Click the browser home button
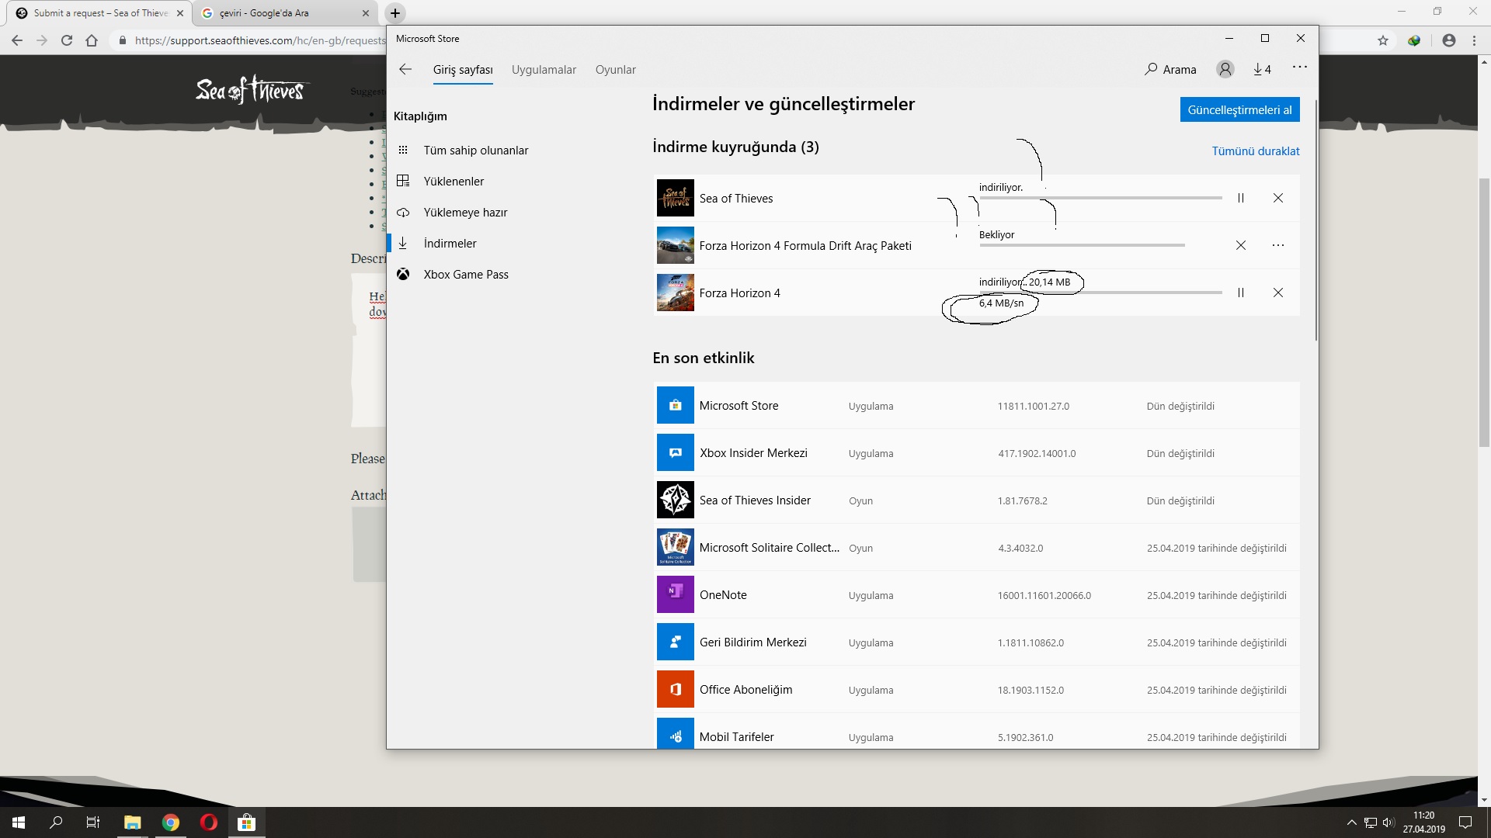 [x=92, y=40]
